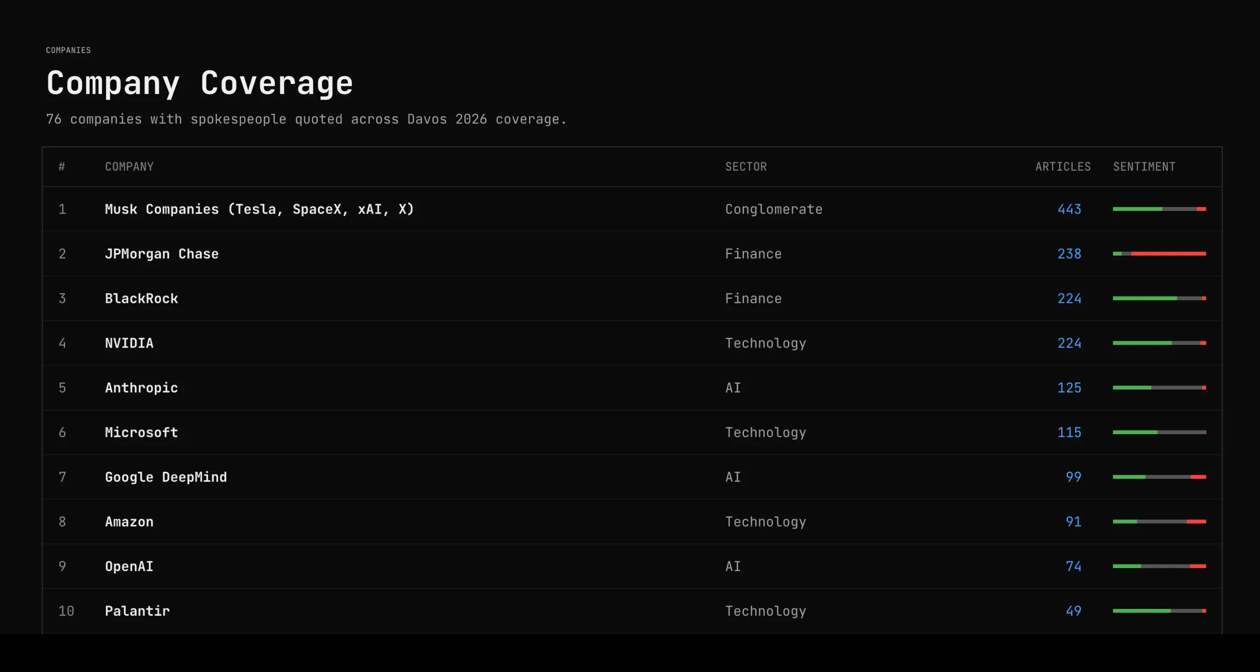Click JPMorgan Chase's 238 article count
Viewport: 1260px width, 672px height.
click(x=1069, y=254)
